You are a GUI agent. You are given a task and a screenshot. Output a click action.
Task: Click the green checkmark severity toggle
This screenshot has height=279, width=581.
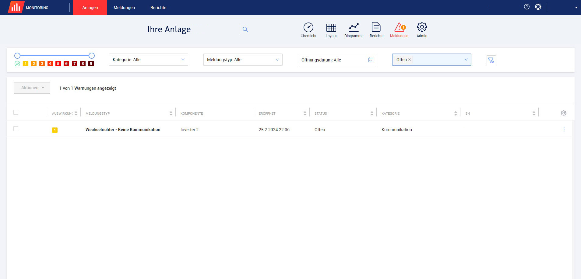18,64
